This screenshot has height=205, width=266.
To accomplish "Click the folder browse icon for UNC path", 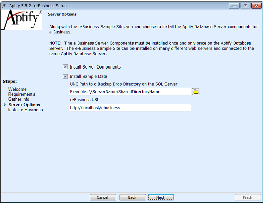I will pos(196,92).
